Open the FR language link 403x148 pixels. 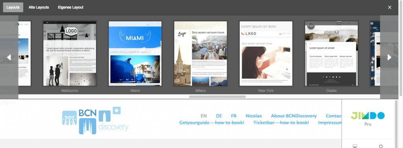234,116
